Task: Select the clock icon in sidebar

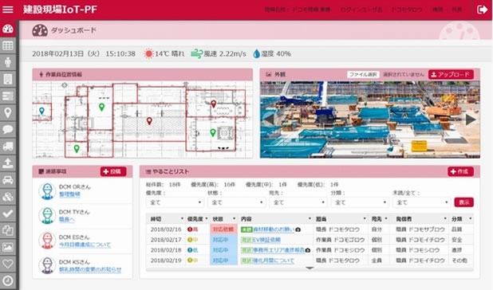Action: pyautogui.click(x=8, y=280)
